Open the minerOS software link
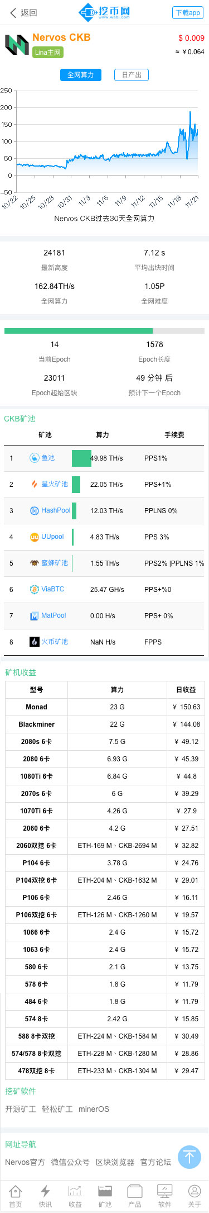This screenshot has height=1213, width=209. 94,1109
